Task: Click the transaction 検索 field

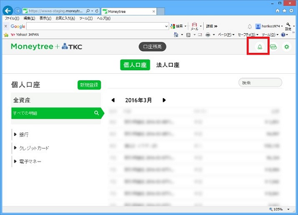Action: pyautogui.click(x=260, y=83)
